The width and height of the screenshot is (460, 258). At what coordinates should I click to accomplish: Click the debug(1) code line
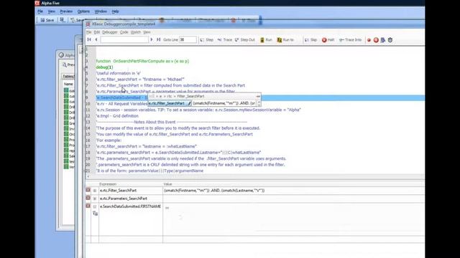pyautogui.click(x=104, y=67)
